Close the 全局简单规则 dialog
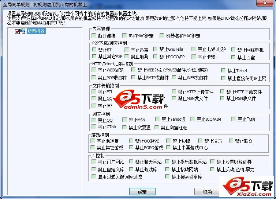The height and width of the screenshot is (199, 276). click(265, 3)
